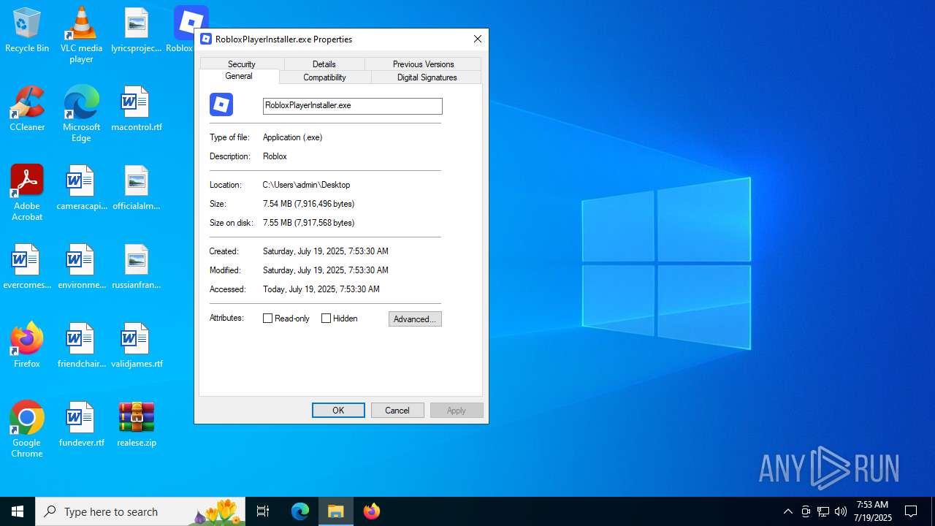Launch Firefox from the taskbar
Image resolution: width=935 pixels, height=526 pixels.
[372, 511]
